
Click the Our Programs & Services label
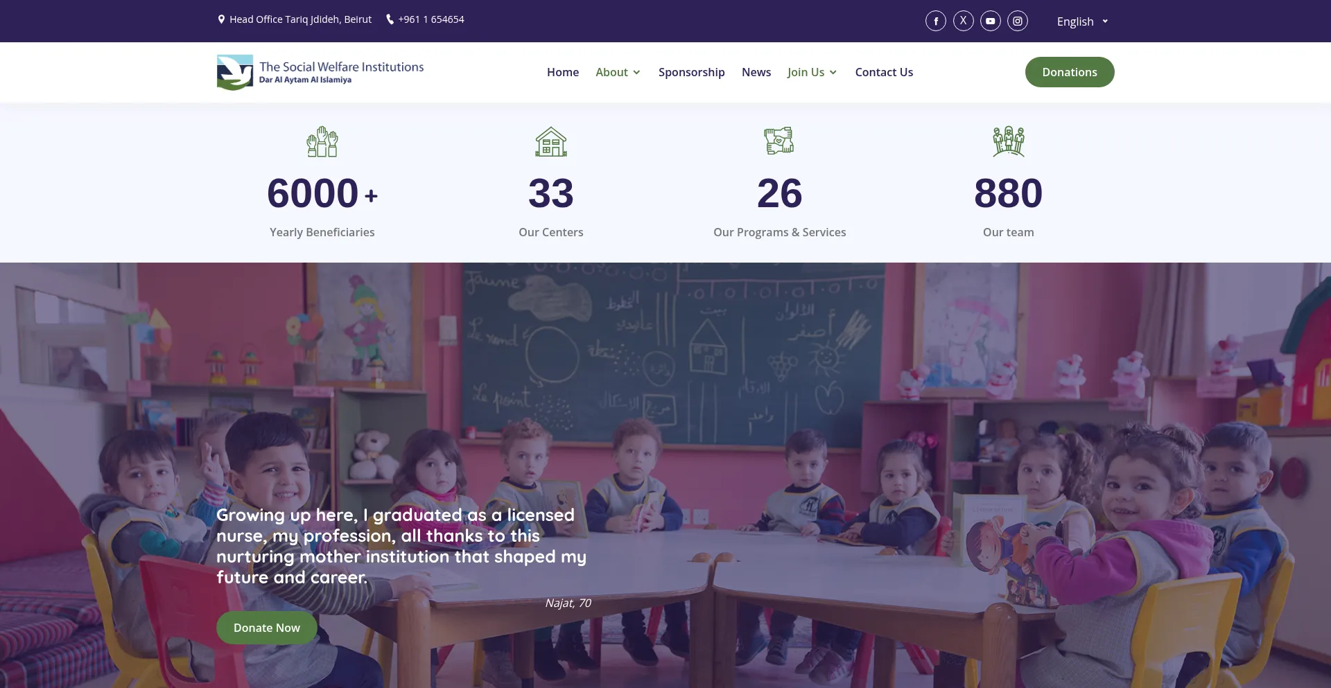780,232
